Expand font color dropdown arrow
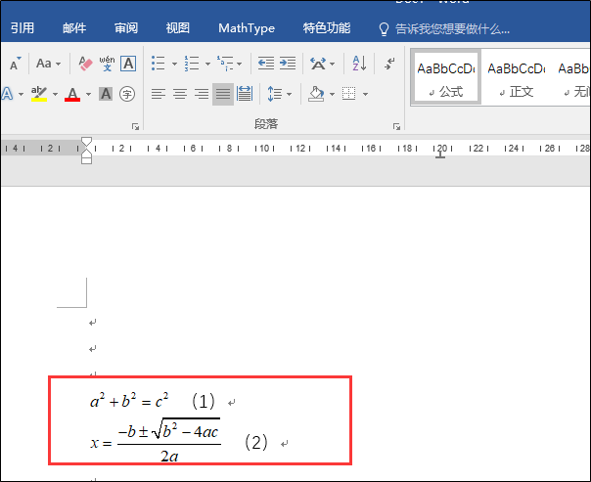 pyautogui.click(x=88, y=94)
